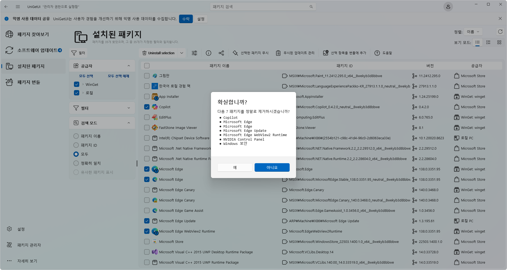Open 자세히 보기 in sidebar

(34, 261)
